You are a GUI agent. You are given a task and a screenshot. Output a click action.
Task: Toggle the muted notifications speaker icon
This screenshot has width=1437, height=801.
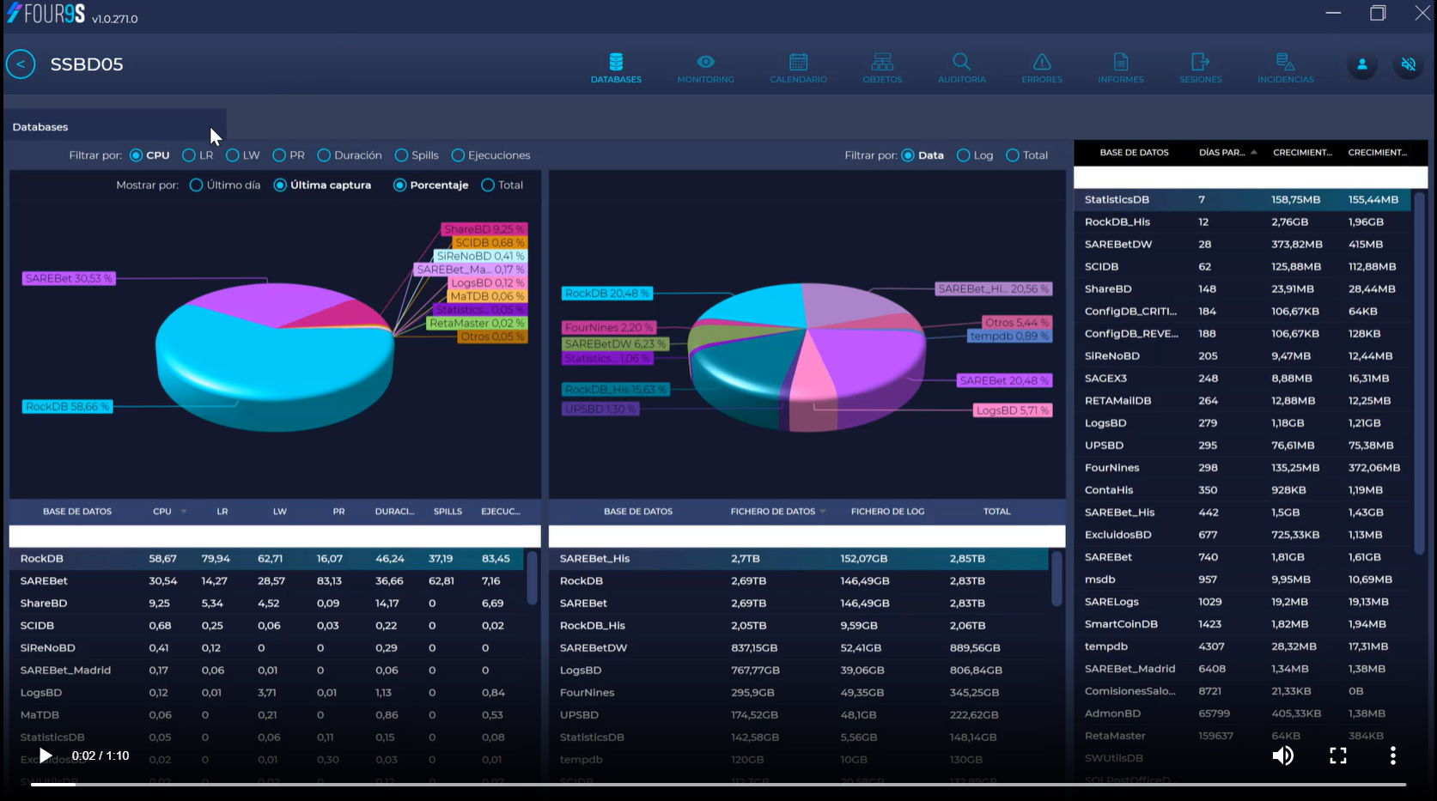1409,64
